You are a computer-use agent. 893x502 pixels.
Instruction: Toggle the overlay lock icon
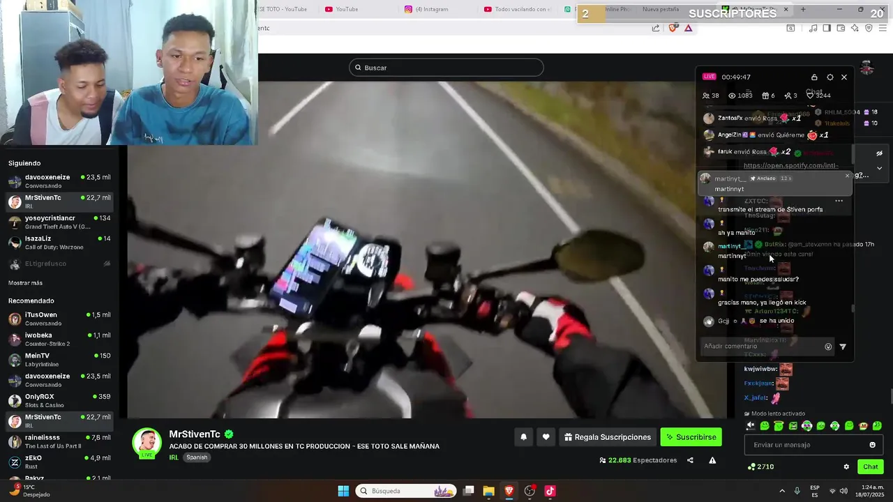[814, 77]
